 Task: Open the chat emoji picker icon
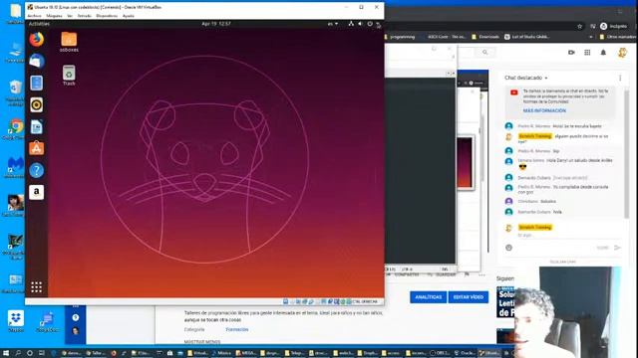coord(508,248)
